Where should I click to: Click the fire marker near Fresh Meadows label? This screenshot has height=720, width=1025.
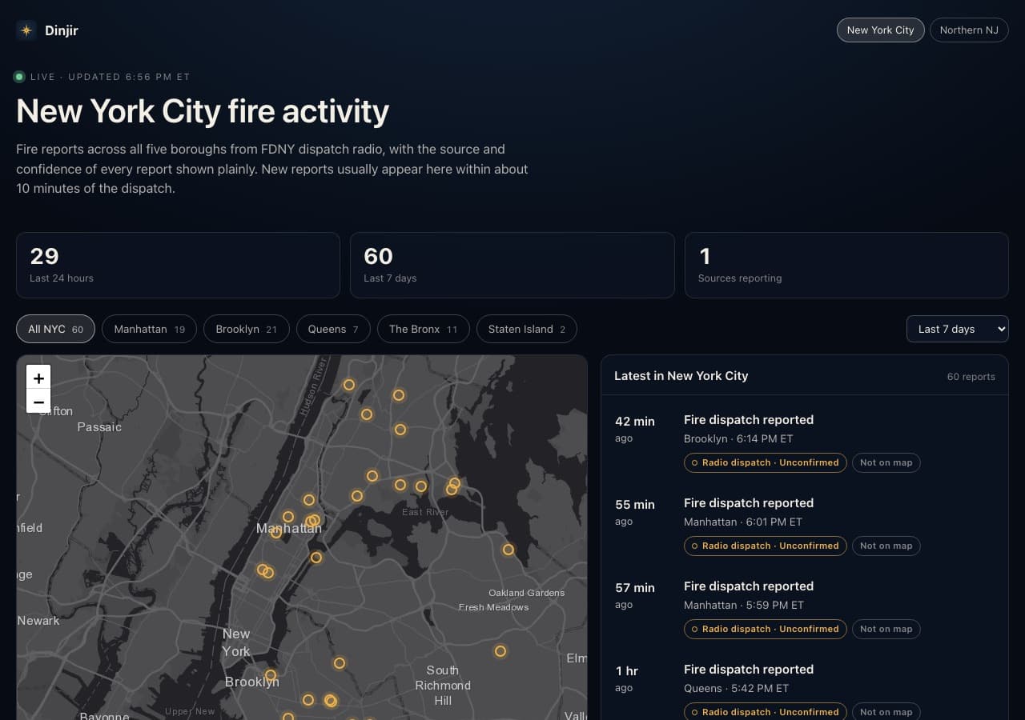tap(508, 550)
